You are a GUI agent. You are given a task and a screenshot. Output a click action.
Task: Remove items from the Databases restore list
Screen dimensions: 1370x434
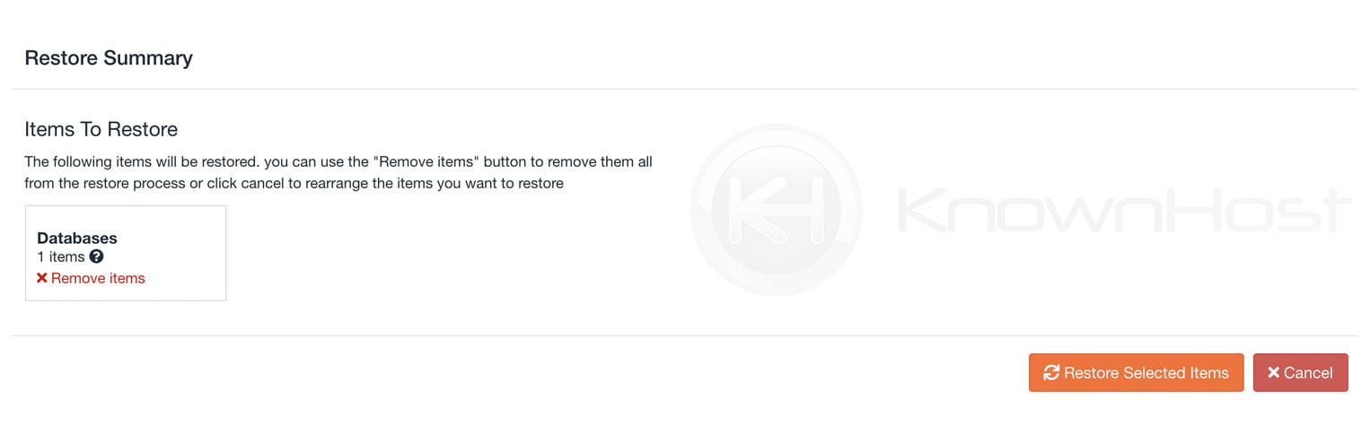coord(91,278)
